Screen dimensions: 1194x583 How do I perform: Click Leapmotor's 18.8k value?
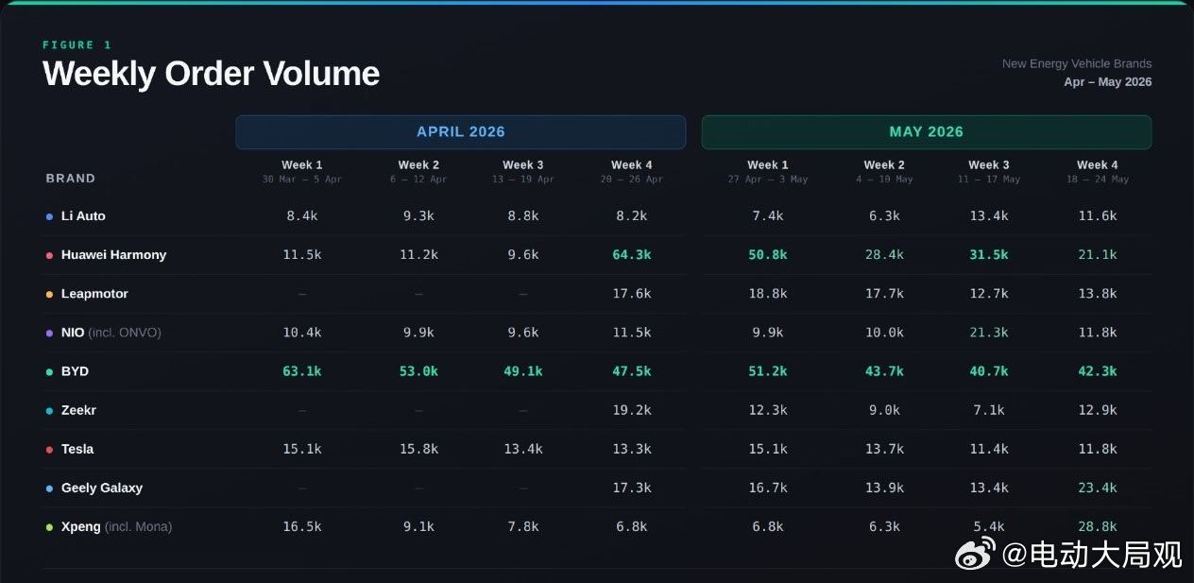768,294
